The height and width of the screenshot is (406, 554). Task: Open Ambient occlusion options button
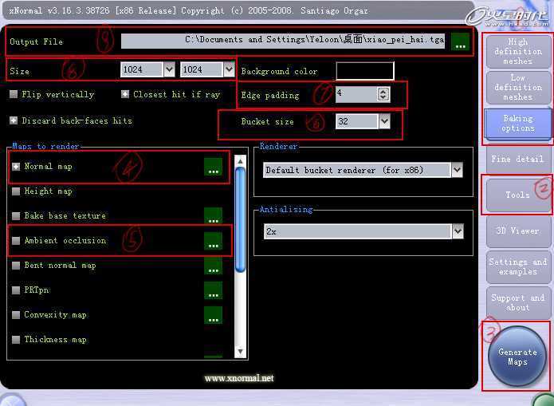pos(213,241)
